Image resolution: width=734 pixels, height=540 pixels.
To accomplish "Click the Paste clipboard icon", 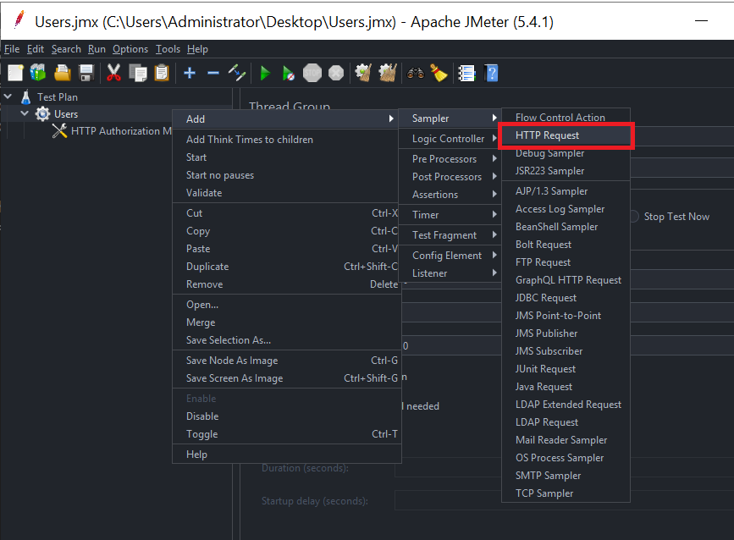I will 162,73.
